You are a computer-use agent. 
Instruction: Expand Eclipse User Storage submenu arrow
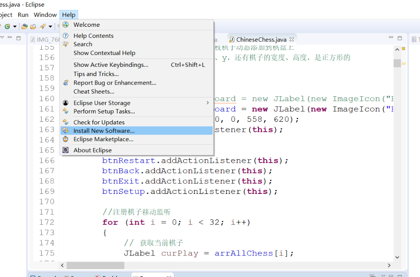(x=208, y=103)
